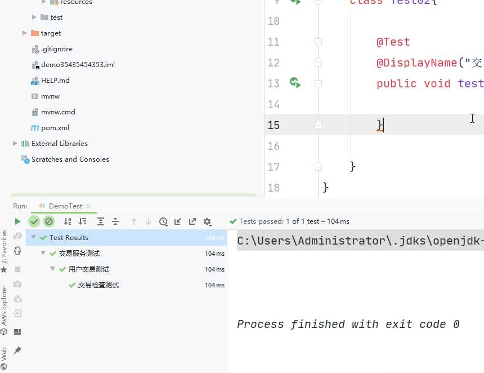This screenshot has height=373, width=484.
Task: Pin the Run tab
Action: tap(17, 350)
